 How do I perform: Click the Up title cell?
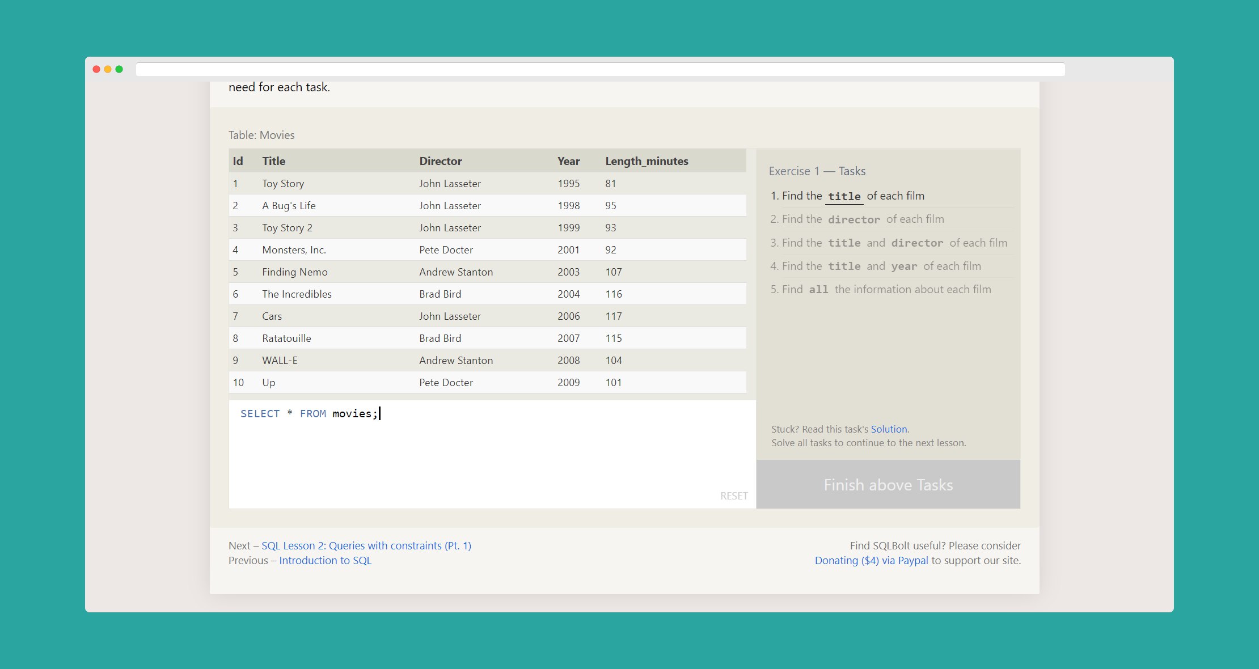268,383
